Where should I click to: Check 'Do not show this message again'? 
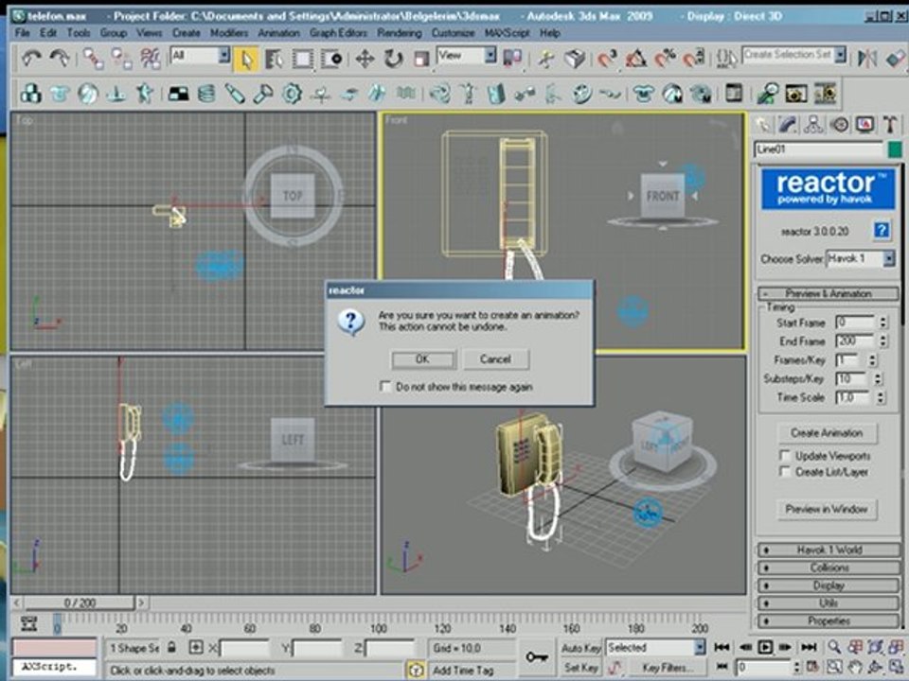click(x=385, y=386)
